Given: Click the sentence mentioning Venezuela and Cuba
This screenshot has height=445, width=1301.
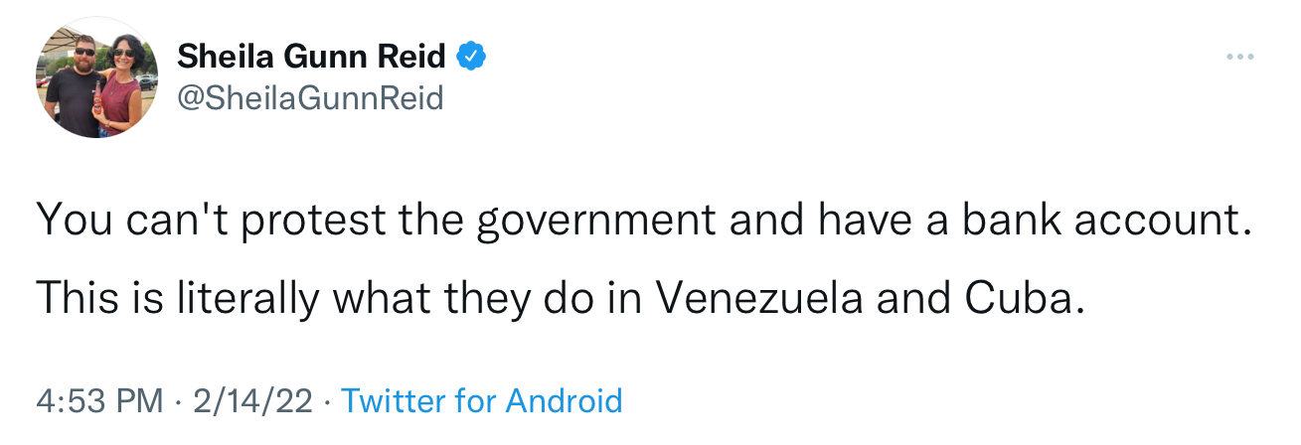Looking at the screenshot, I should pos(557,297).
